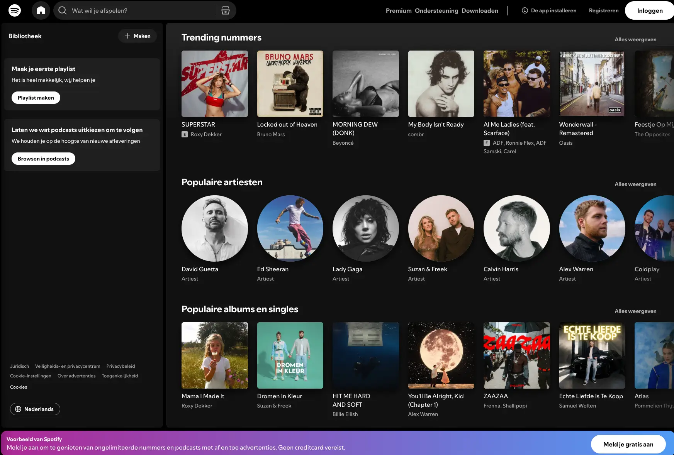Click the 'Maak je eerste playlist' heading
The image size is (674, 455).
click(x=43, y=69)
